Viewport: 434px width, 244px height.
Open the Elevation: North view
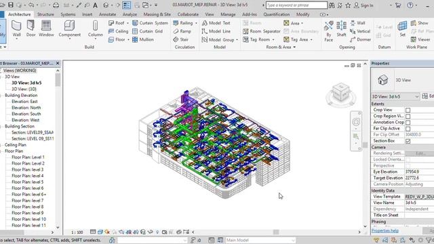26,108
